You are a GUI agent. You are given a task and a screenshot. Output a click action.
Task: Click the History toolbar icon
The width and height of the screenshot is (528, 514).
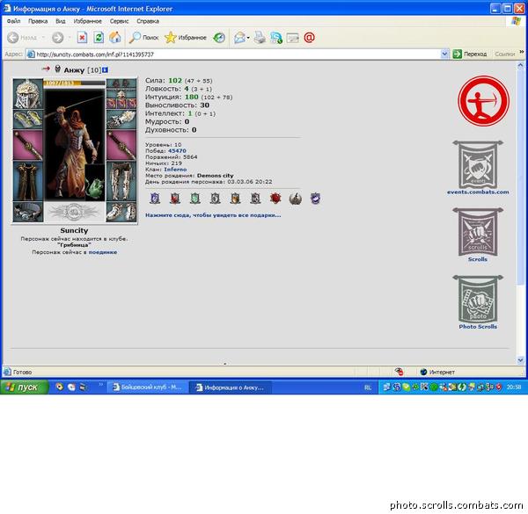(219, 38)
